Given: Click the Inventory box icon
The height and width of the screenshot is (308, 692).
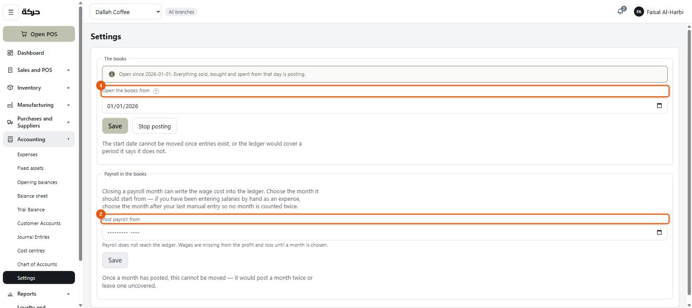Looking at the screenshot, I should [10, 88].
